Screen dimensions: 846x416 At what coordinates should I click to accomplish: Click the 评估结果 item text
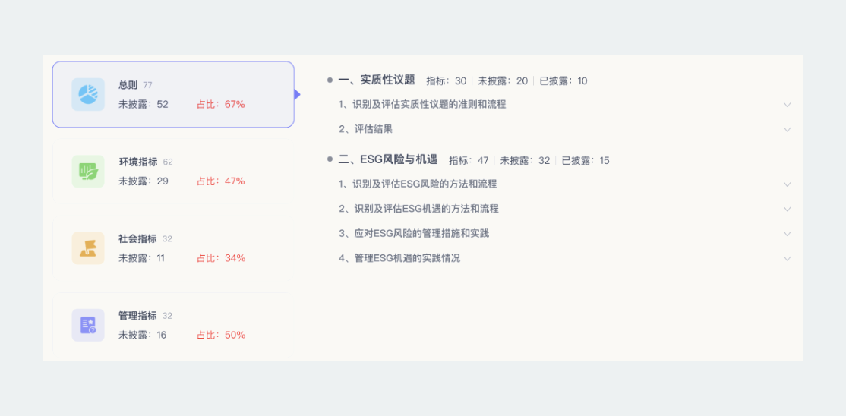tap(365, 129)
